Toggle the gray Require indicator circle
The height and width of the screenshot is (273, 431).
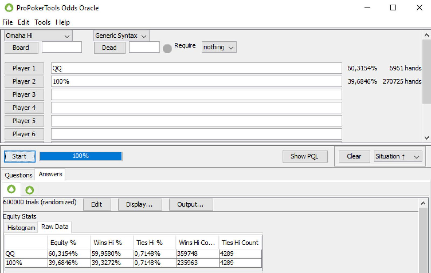(167, 48)
